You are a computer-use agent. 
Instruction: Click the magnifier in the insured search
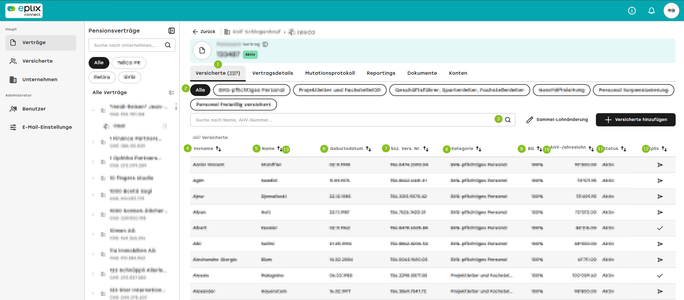pyautogui.click(x=508, y=120)
